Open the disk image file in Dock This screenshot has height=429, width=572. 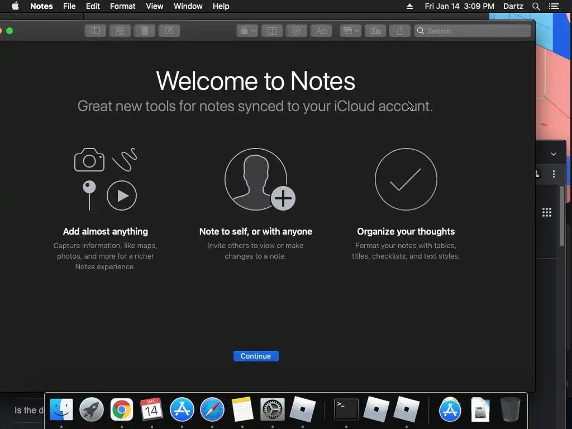480,409
